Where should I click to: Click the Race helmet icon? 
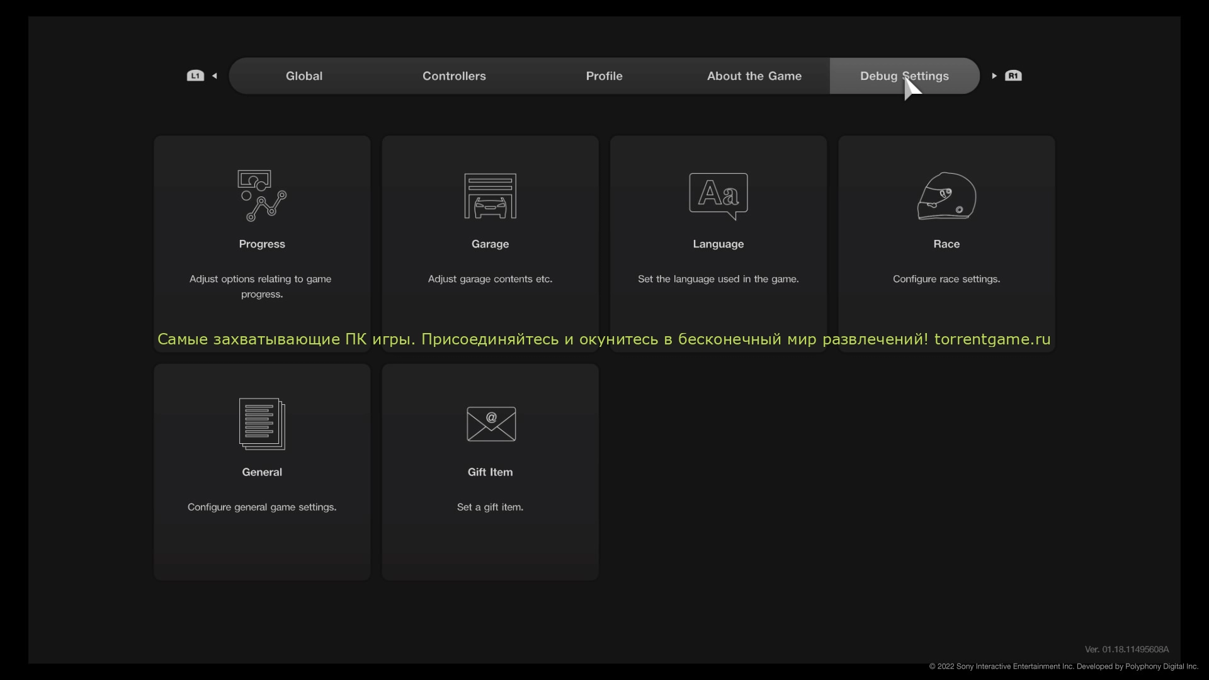pos(946,196)
